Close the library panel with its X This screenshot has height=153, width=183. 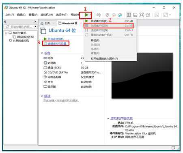tap(35, 22)
